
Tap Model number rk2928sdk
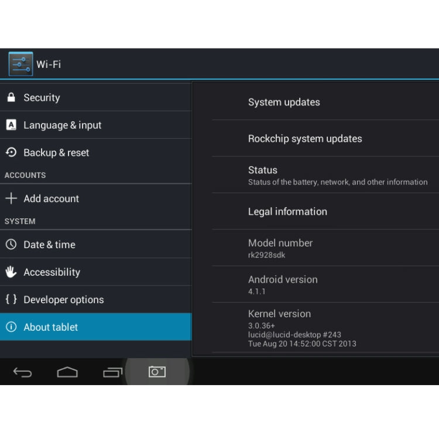[x=325, y=248]
